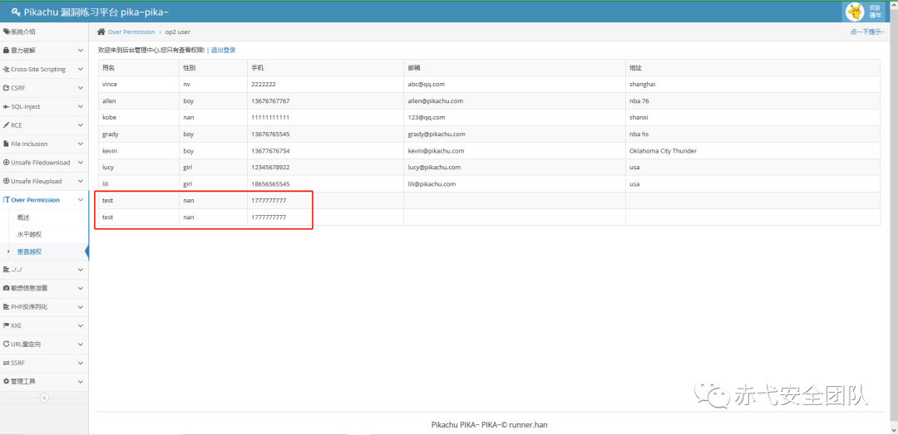
Task: Click the ../../ sidebar icon
Action: pos(7,269)
